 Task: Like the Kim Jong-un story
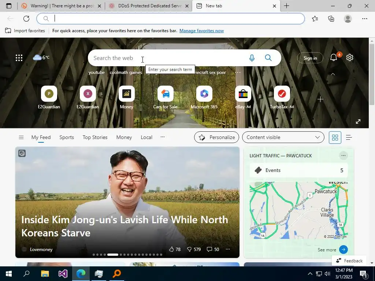point(175,249)
